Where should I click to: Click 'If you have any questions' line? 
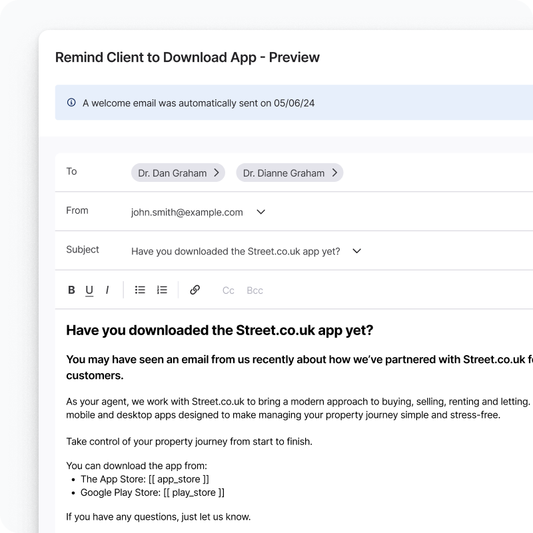pyautogui.click(x=158, y=517)
